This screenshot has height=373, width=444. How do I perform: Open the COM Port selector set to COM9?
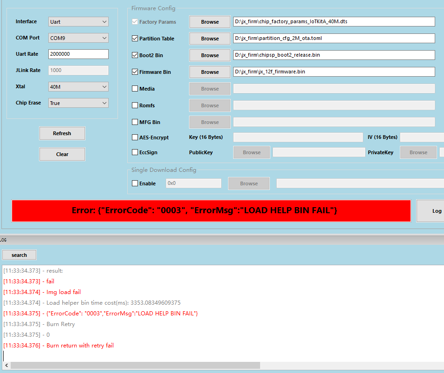coord(78,38)
